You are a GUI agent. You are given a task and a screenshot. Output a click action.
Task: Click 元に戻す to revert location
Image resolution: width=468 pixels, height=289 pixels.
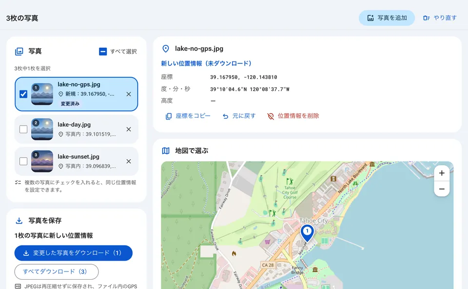tap(239, 116)
